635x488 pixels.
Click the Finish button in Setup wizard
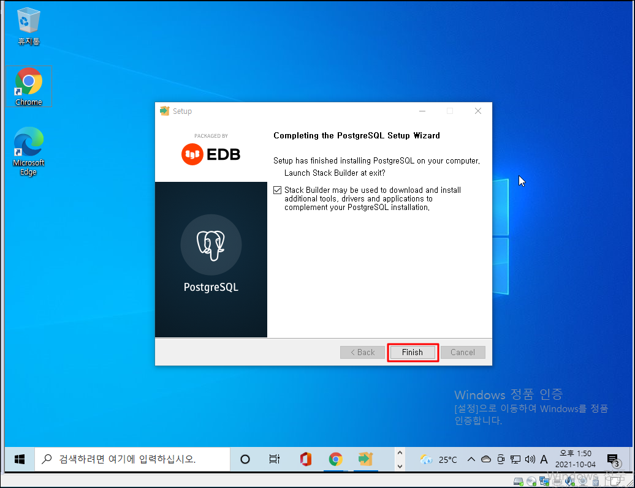(x=413, y=352)
